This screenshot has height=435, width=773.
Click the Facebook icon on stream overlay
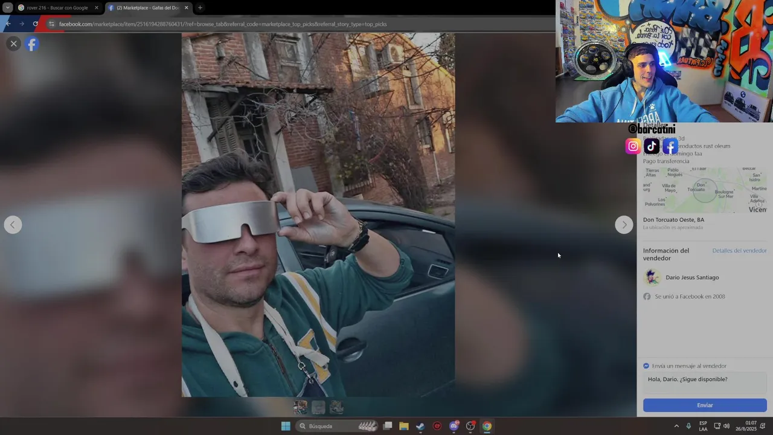click(670, 146)
